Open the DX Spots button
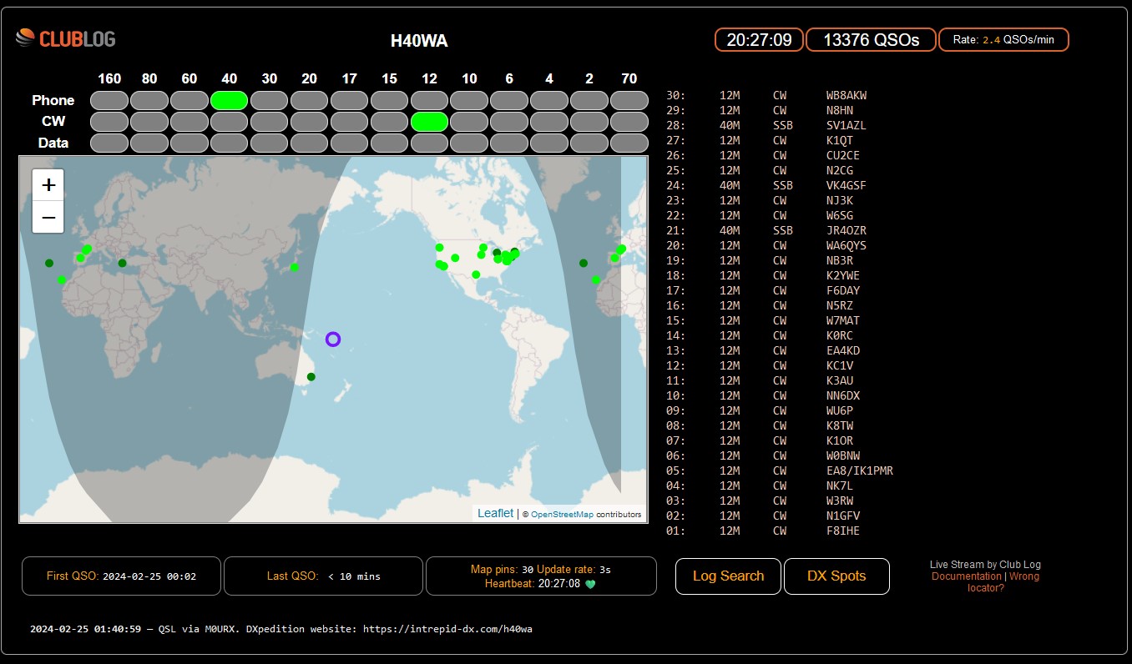1132x664 pixels. point(836,576)
